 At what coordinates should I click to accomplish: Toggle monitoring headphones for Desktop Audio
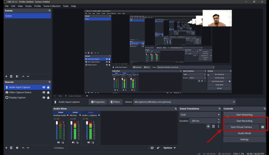pyautogui.click(x=63, y=143)
